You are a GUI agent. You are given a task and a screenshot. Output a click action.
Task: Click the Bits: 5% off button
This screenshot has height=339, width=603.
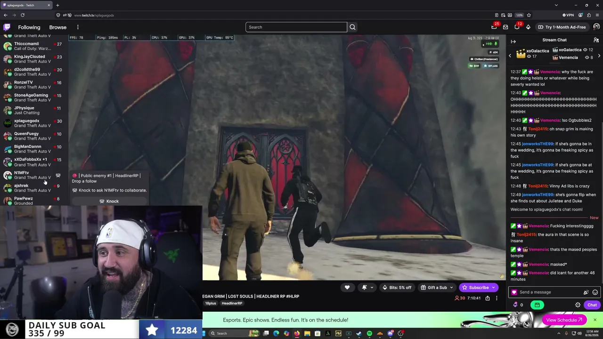point(397,288)
